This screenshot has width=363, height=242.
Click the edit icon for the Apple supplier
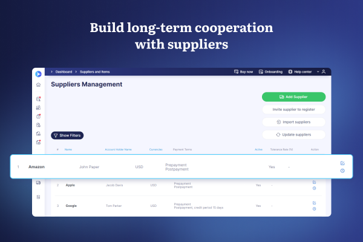pyautogui.click(x=314, y=182)
